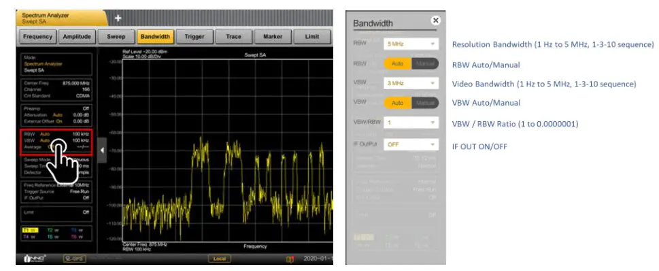Click the Channel 166 row
This screenshot has height=271, width=659.
pos(56,90)
